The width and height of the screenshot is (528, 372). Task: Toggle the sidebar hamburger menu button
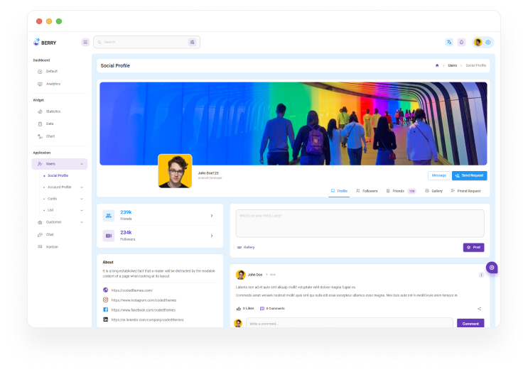tap(85, 43)
